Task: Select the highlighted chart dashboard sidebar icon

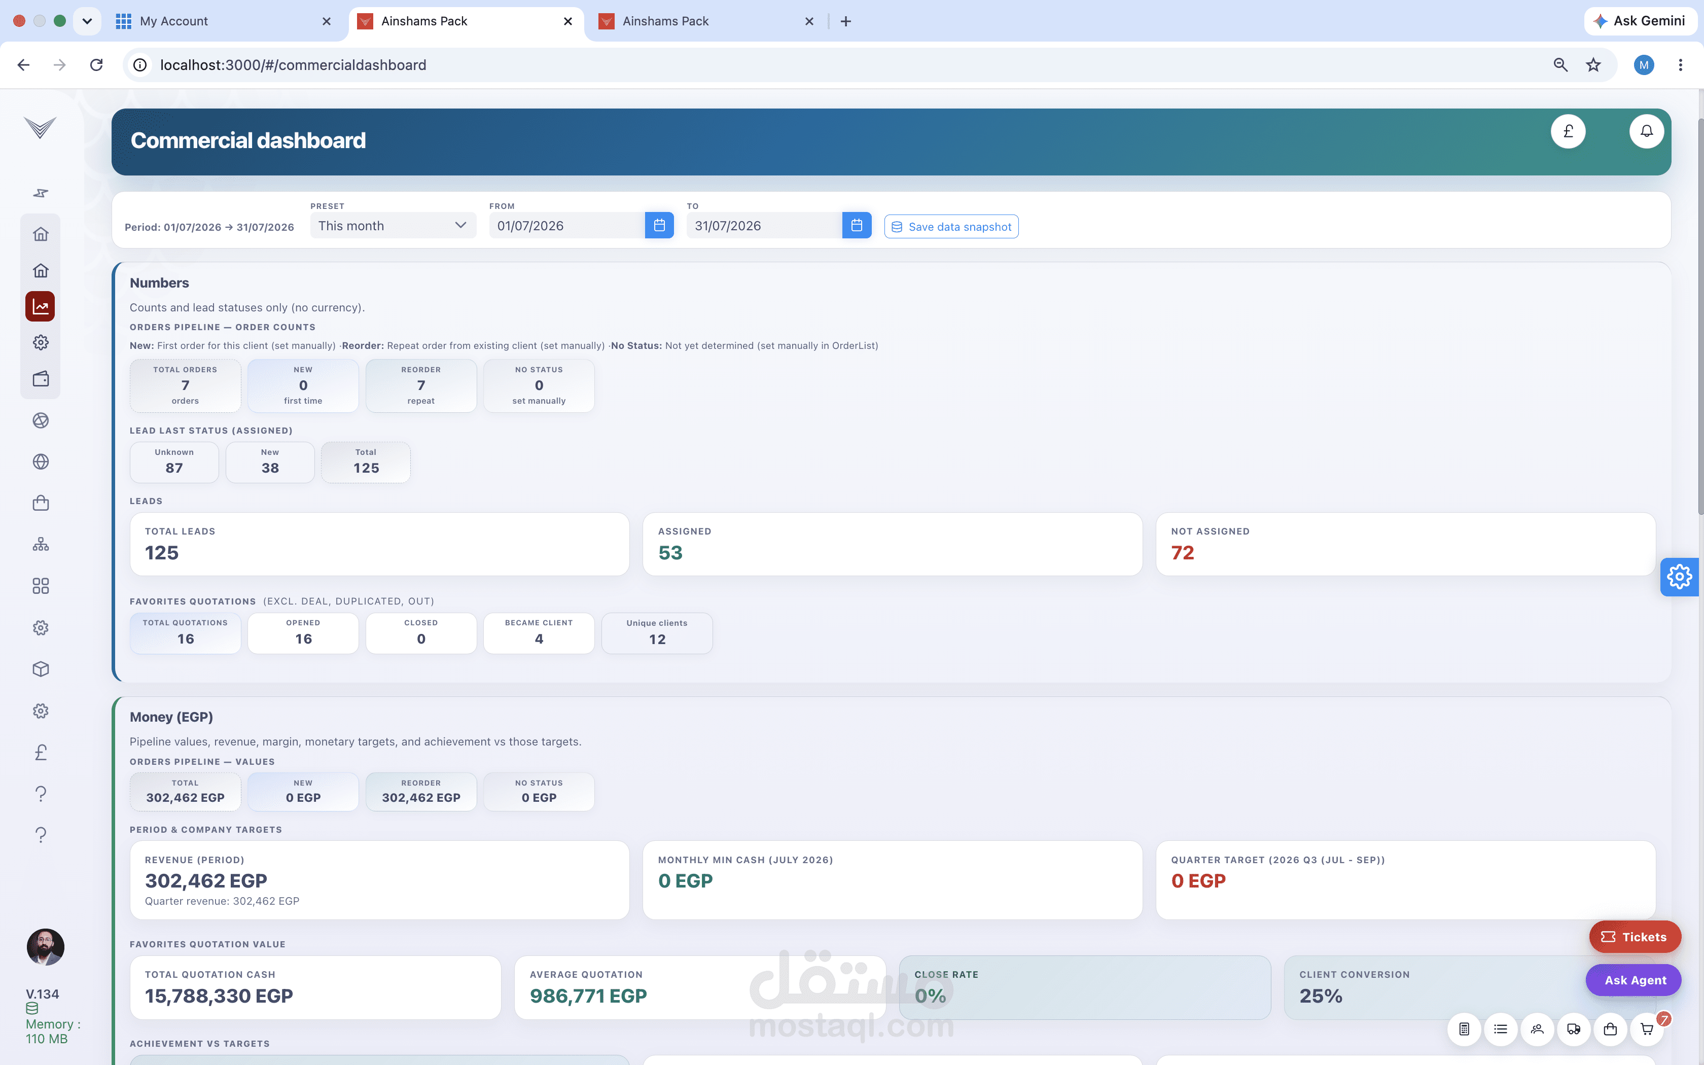Action: pyautogui.click(x=40, y=306)
